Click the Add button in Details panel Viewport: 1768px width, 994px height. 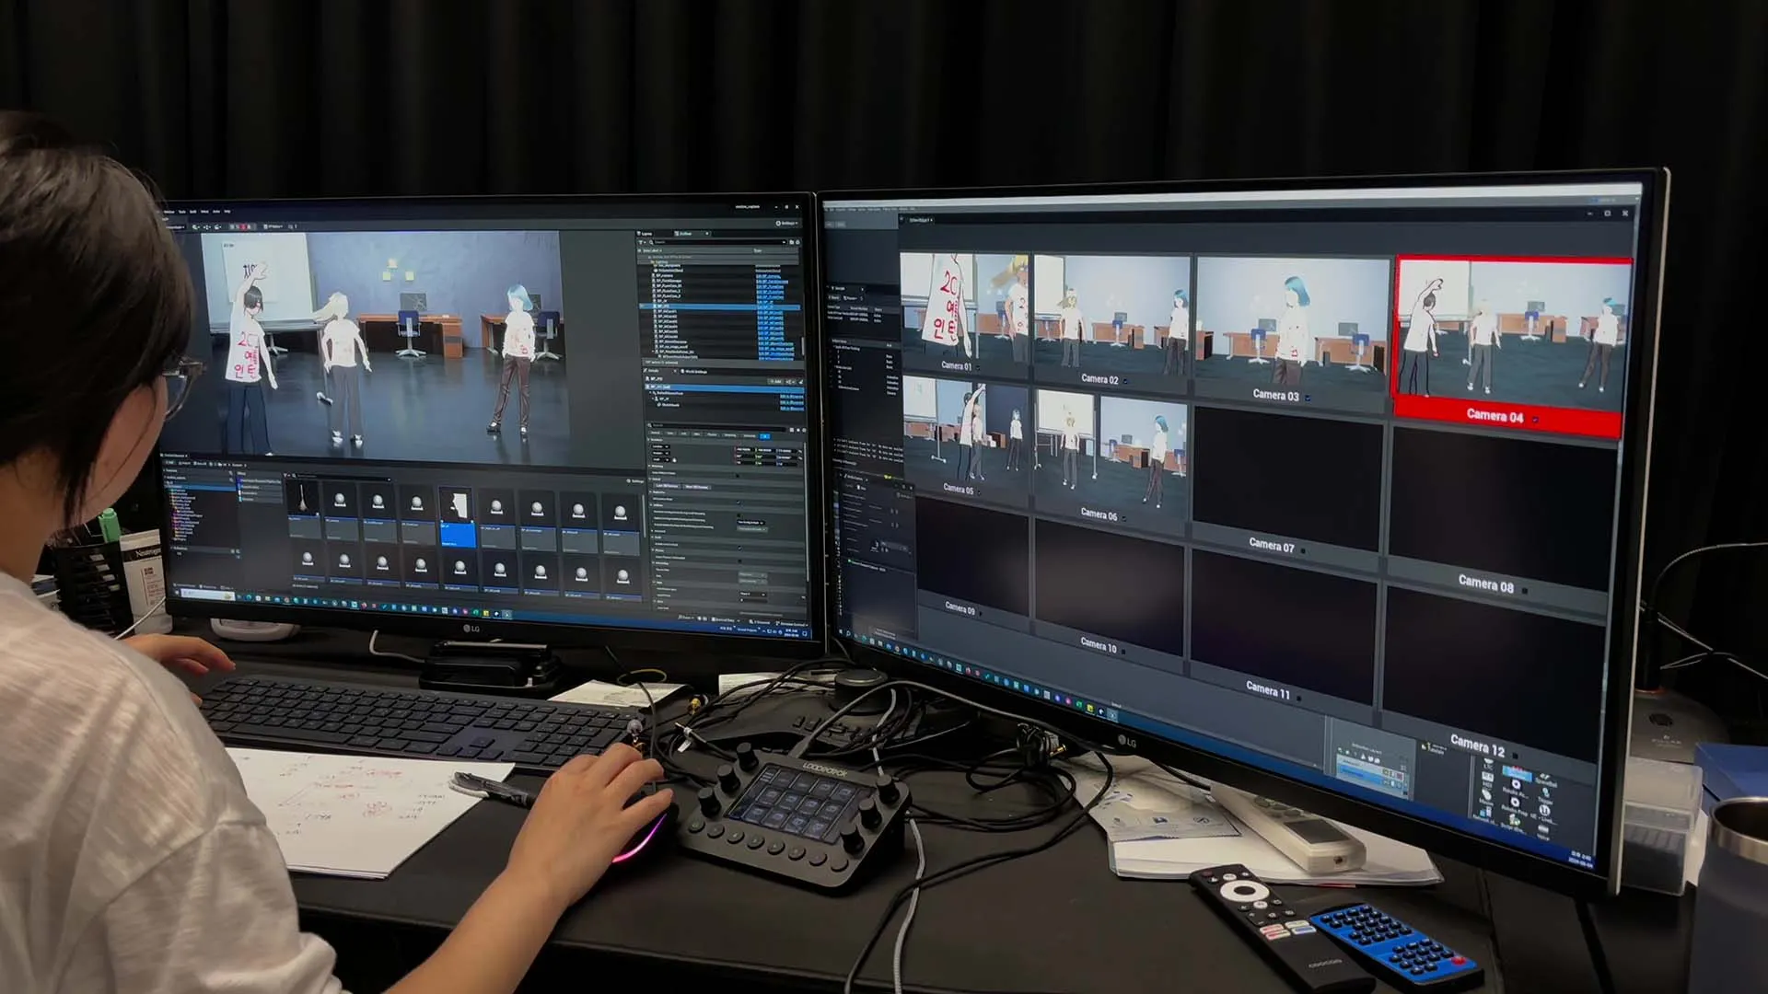(776, 381)
